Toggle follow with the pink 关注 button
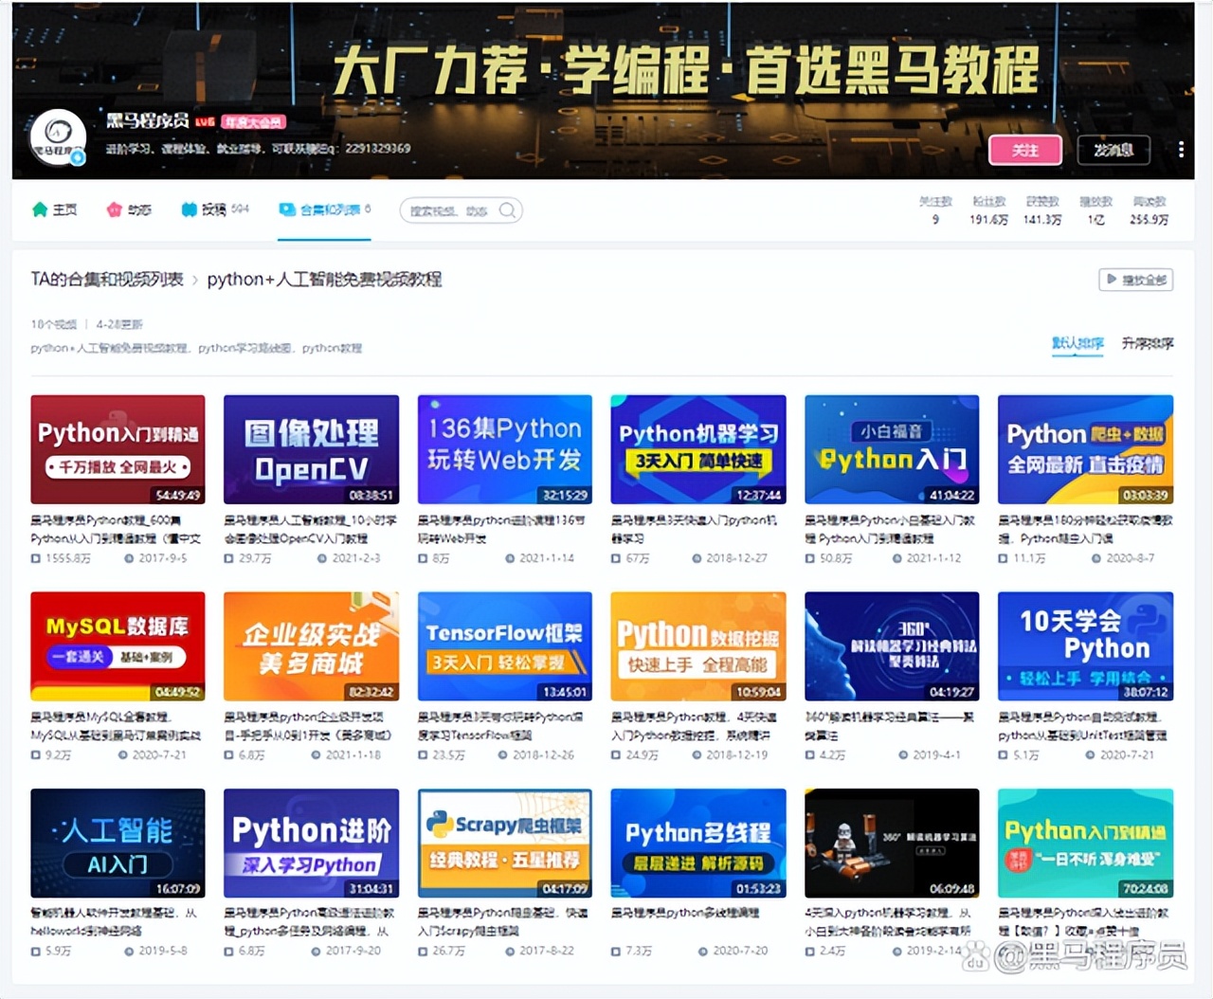The image size is (1213, 999). 1025,150
